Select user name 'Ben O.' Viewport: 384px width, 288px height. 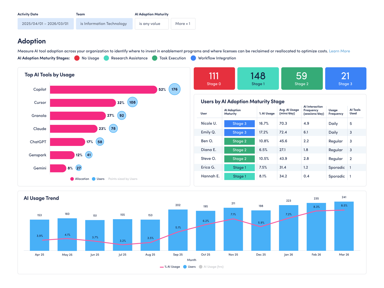(207, 141)
